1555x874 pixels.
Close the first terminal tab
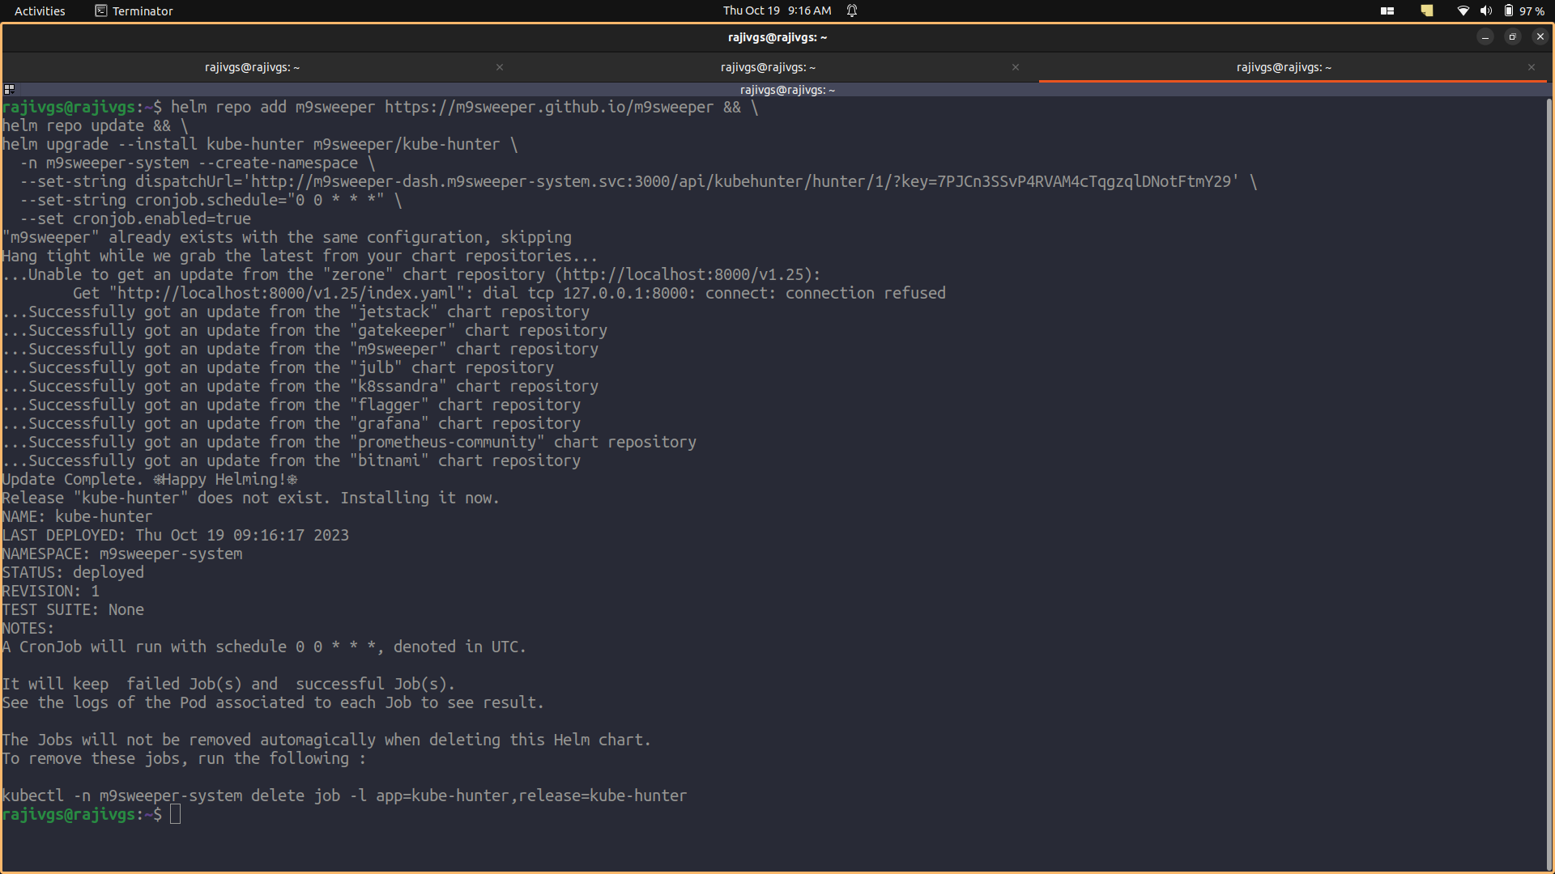pos(500,67)
